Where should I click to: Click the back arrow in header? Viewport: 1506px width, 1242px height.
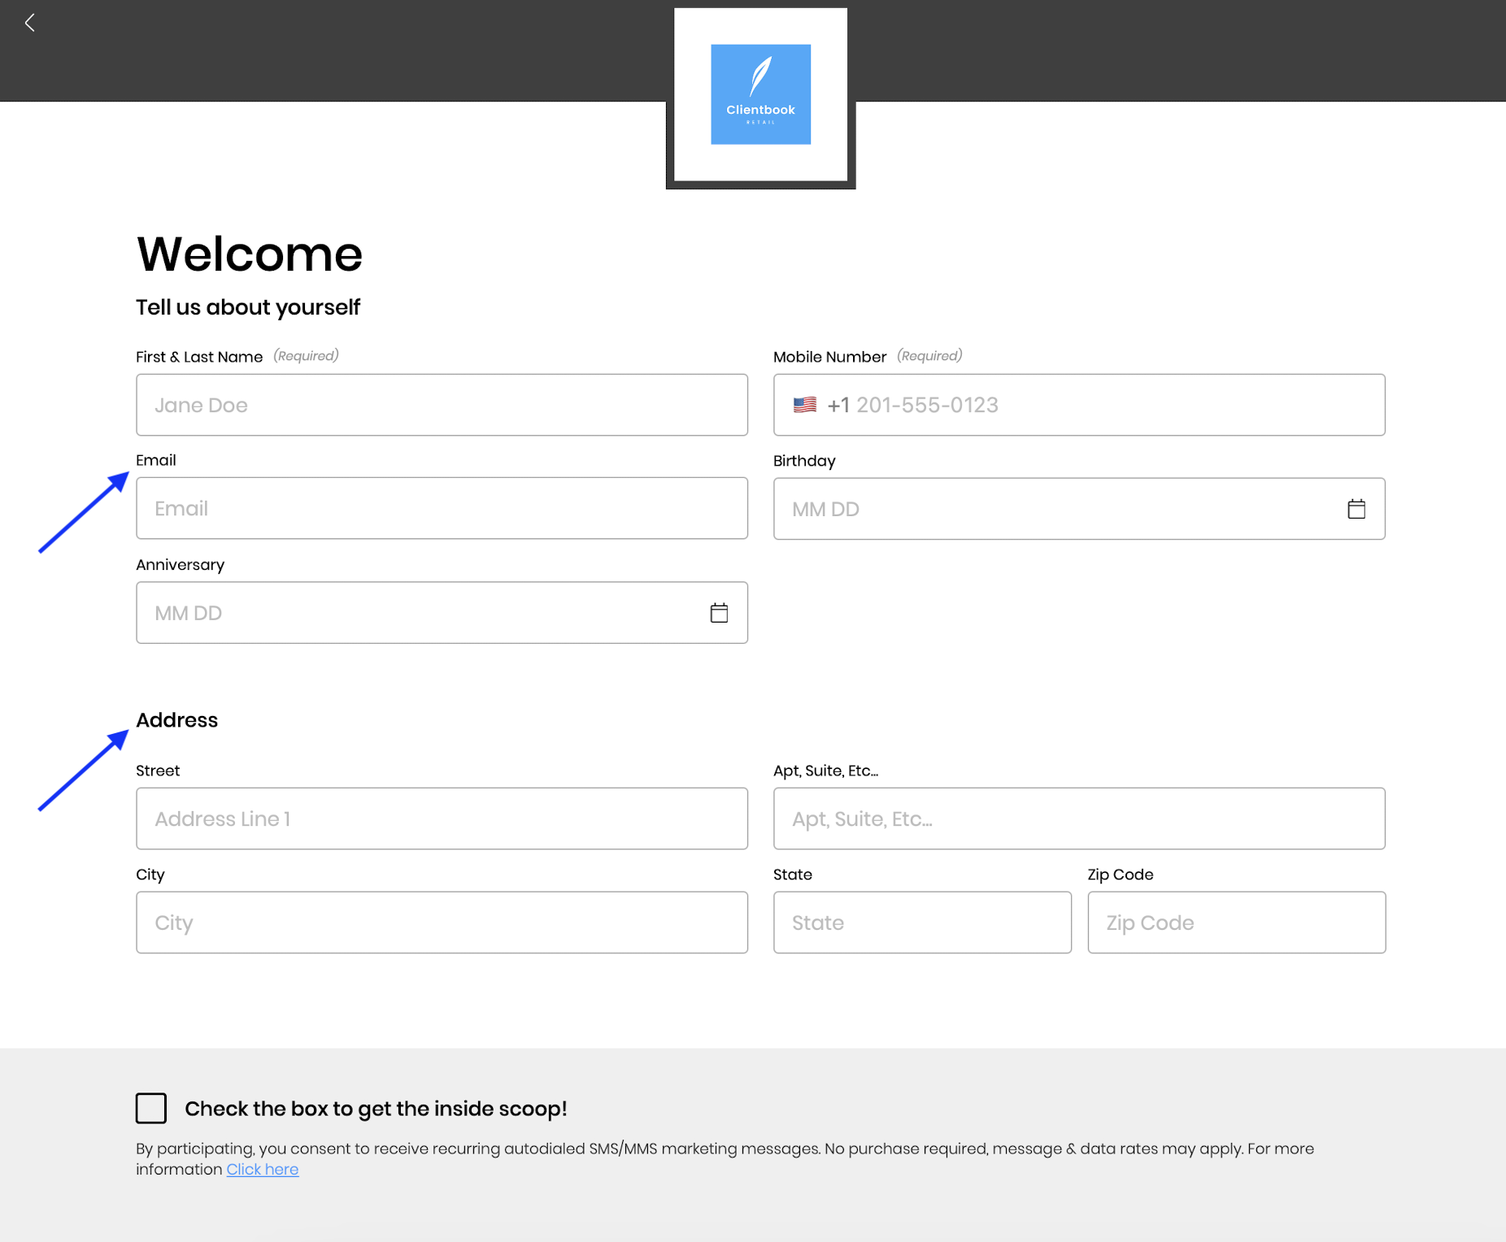pos(30,23)
